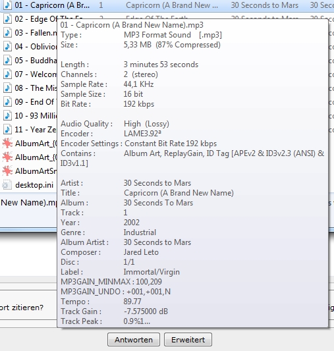The image size is (334, 351).
Task: Click the Erweitert button
Action: pos(188,340)
